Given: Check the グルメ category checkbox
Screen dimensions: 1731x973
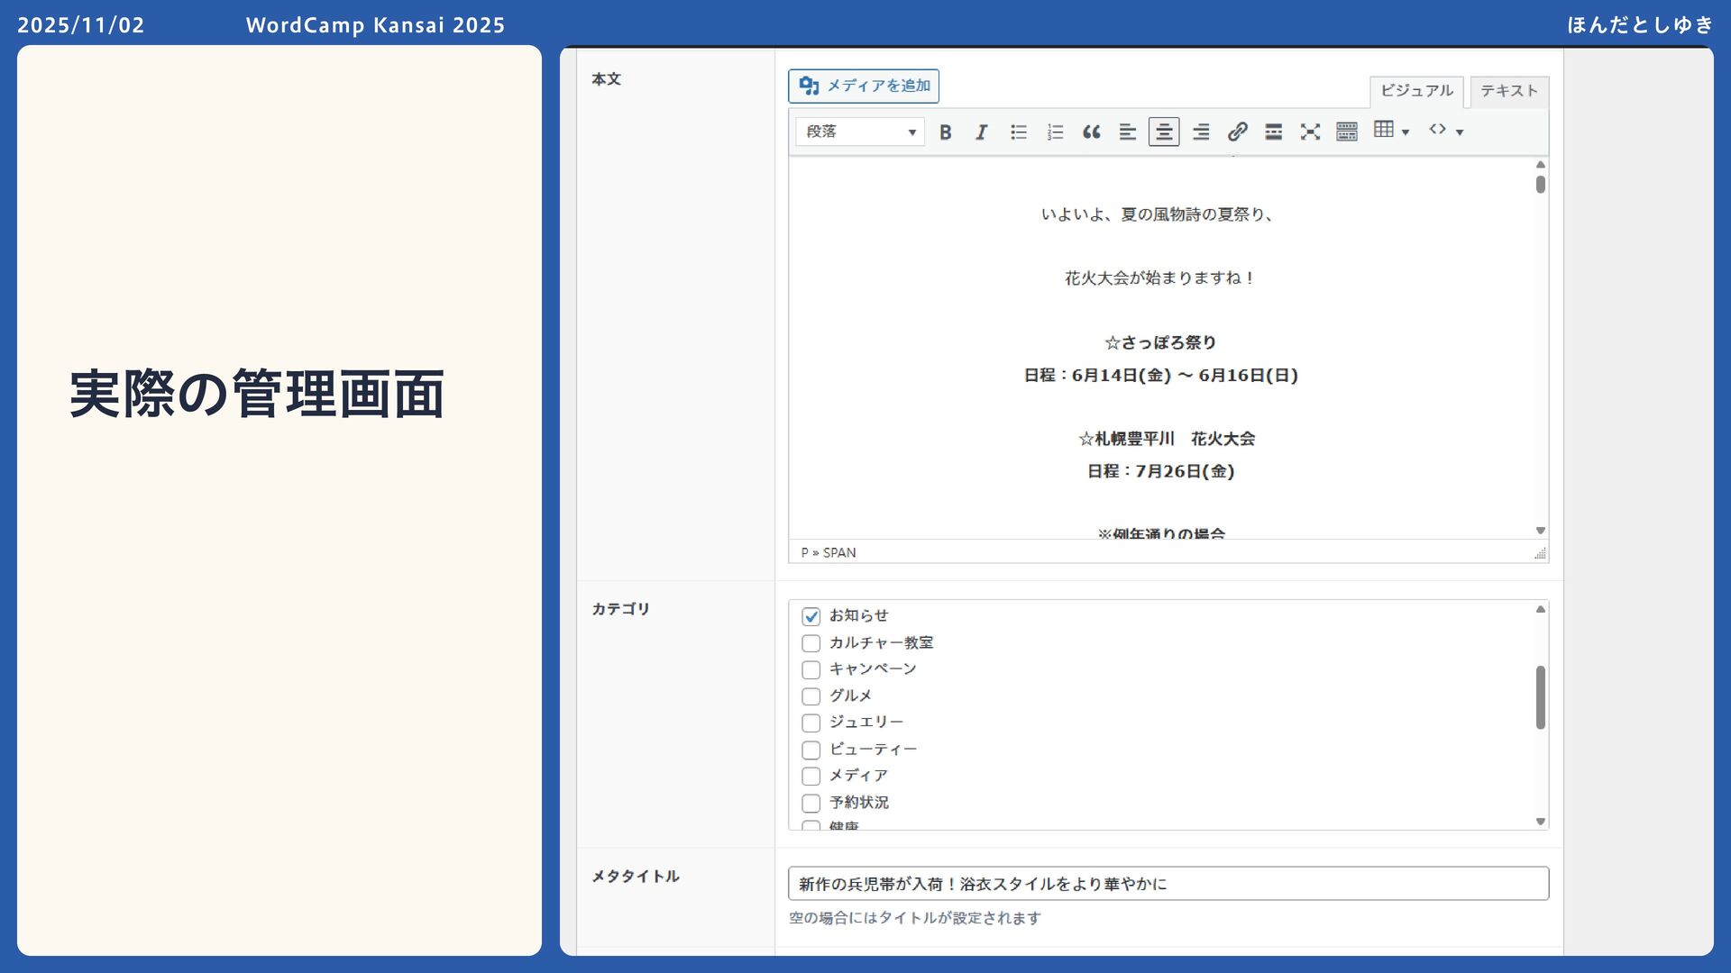Looking at the screenshot, I should pyautogui.click(x=811, y=696).
